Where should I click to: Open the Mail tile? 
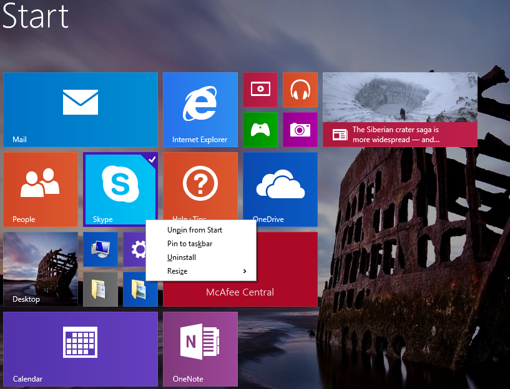point(81,110)
